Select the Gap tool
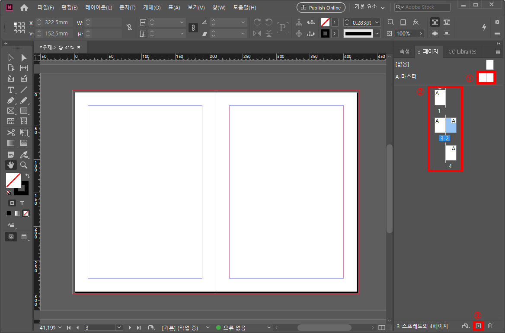The image size is (505, 333). tap(23, 68)
